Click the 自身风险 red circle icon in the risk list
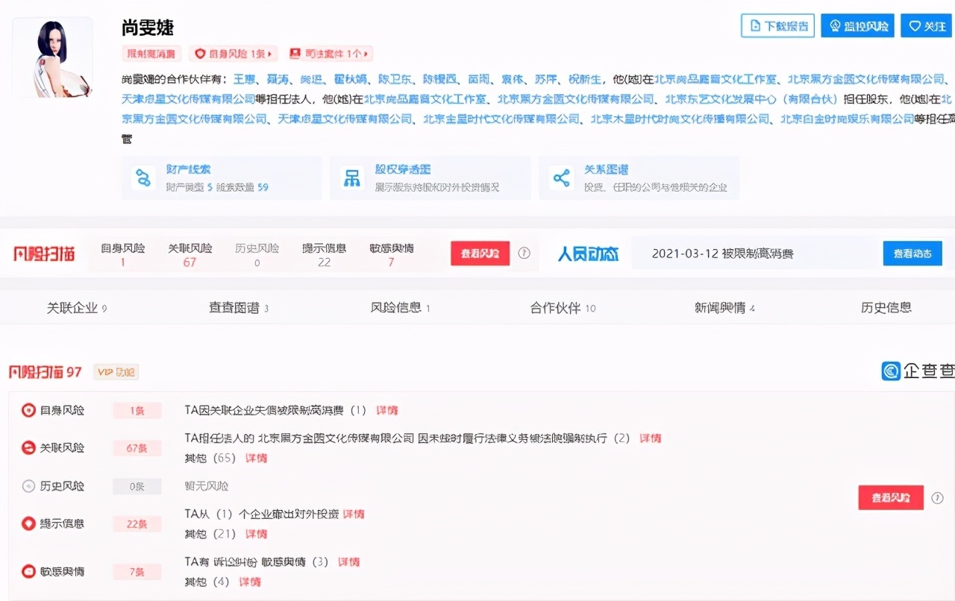The height and width of the screenshot is (601, 955). (x=28, y=410)
